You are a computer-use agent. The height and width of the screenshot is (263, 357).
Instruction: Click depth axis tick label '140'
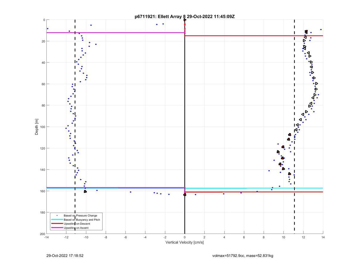(x=43, y=170)
